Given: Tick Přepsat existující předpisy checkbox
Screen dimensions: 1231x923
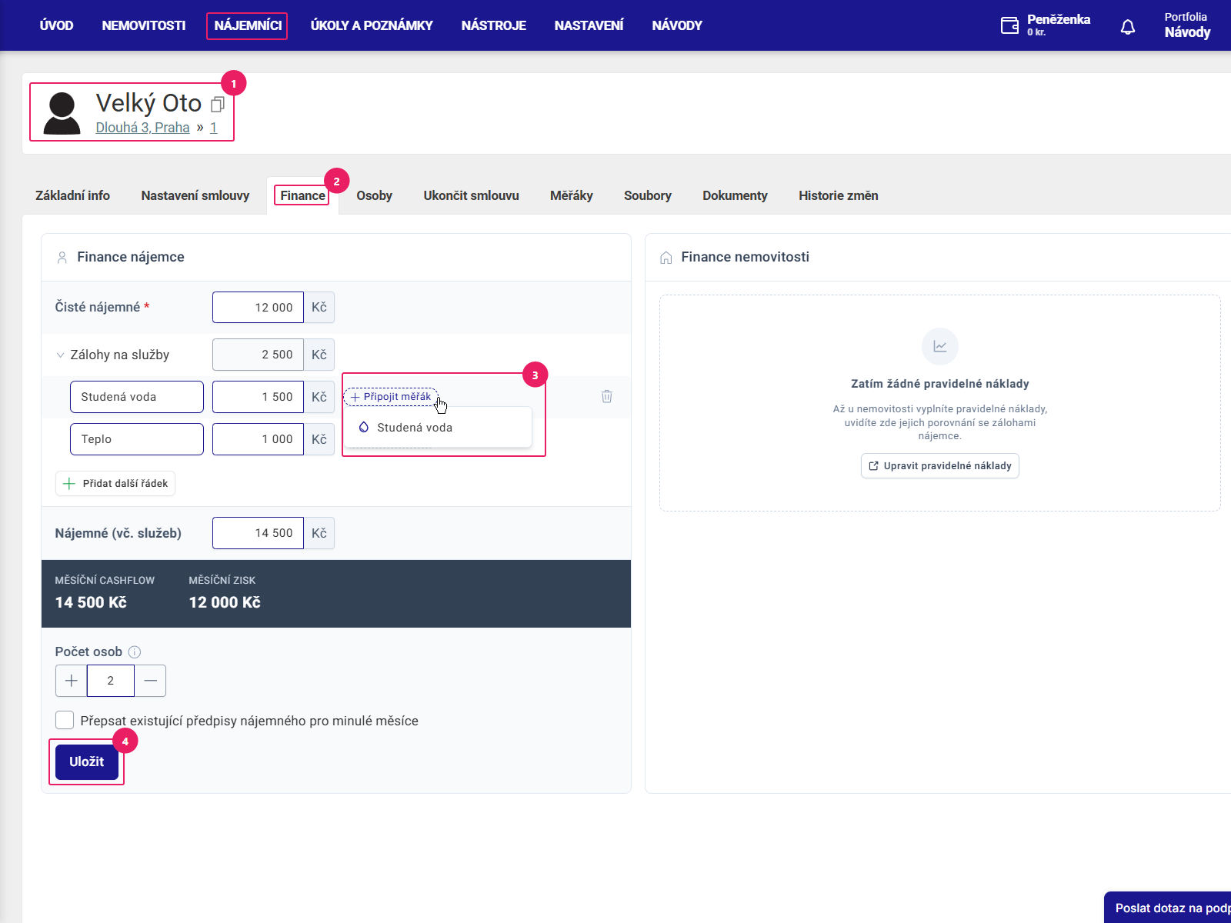Looking at the screenshot, I should pyautogui.click(x=65, y=720).
